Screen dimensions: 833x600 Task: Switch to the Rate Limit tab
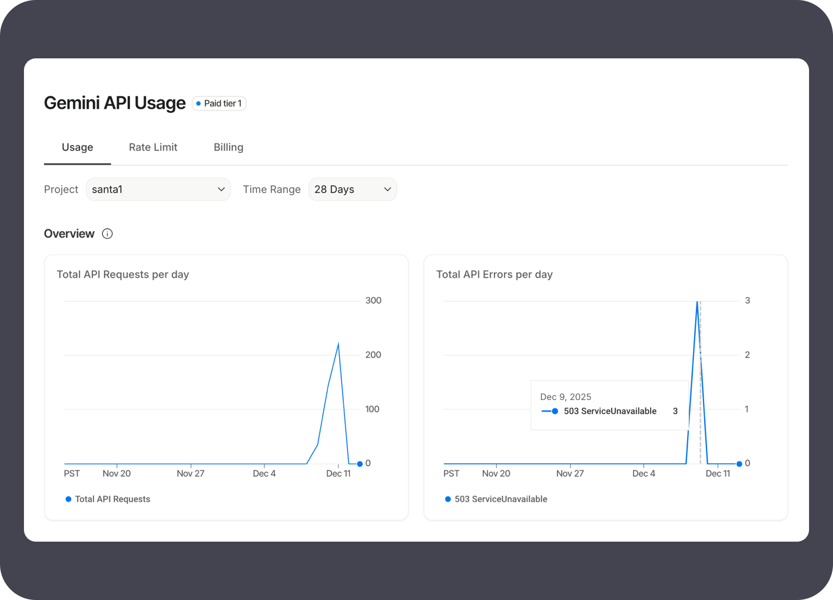(153, 147)
